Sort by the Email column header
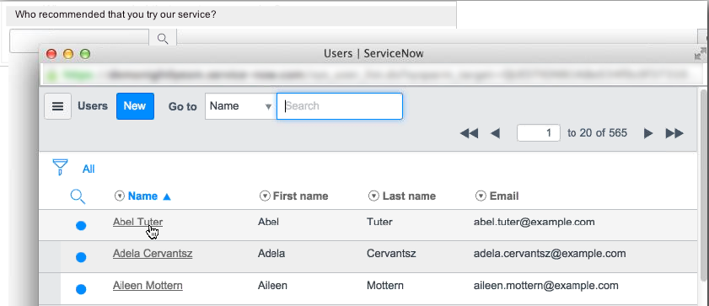The image size is (709, 306). click(504, 196)
